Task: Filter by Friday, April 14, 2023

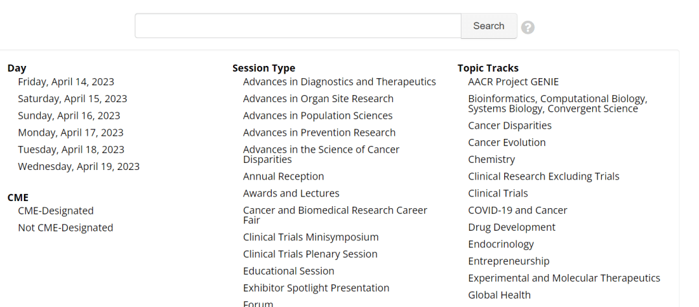Action: tap(66, 82)
